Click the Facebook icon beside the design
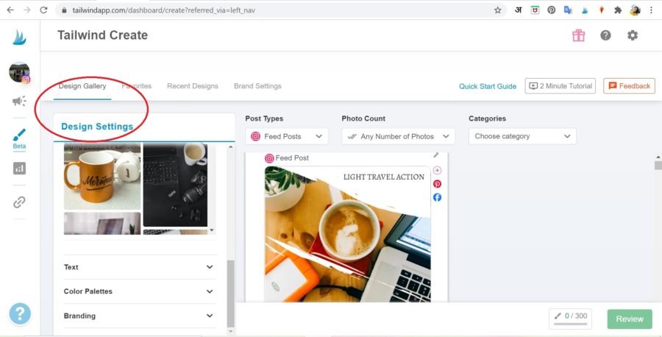 tap(437, 197)
